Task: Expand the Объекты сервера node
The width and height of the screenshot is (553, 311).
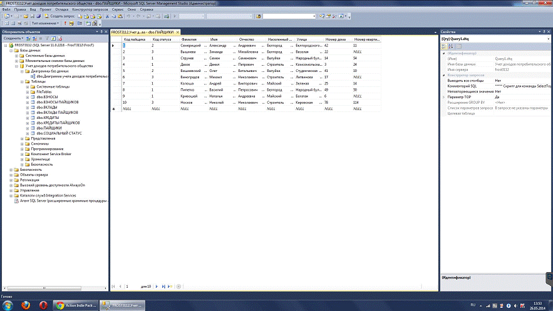Action: [x=11, y=175]
